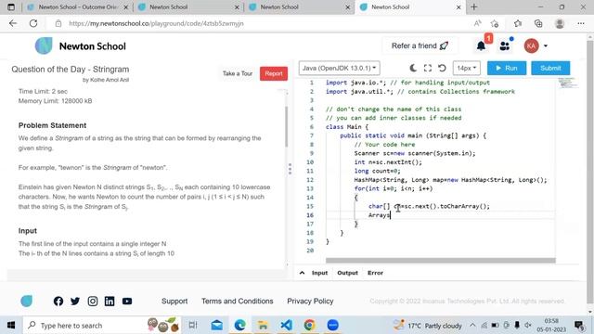Open the weather widget 17°C Partly cloudy
The width and height of the screenshot is (594, 334).
point(427,325)
